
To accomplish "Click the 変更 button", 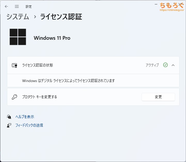I will click(158, 97).
